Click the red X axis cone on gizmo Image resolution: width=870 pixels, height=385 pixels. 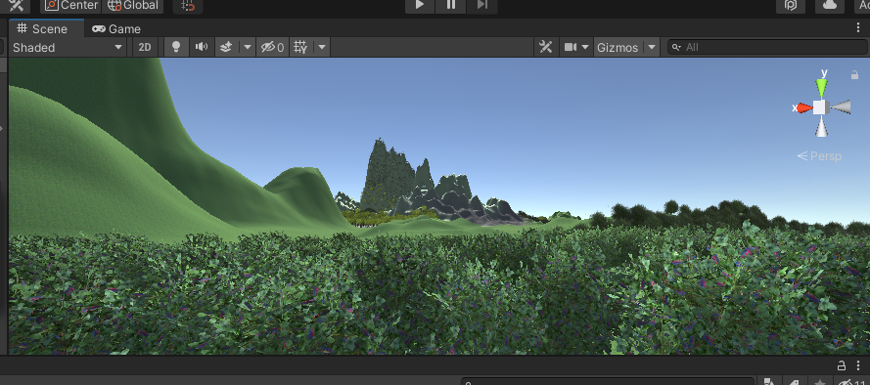tap(803, 108)
